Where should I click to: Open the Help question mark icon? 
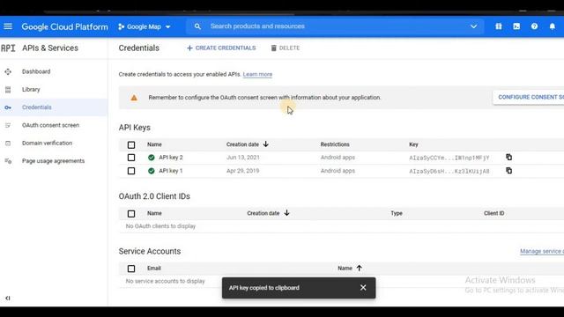[535, 26]
